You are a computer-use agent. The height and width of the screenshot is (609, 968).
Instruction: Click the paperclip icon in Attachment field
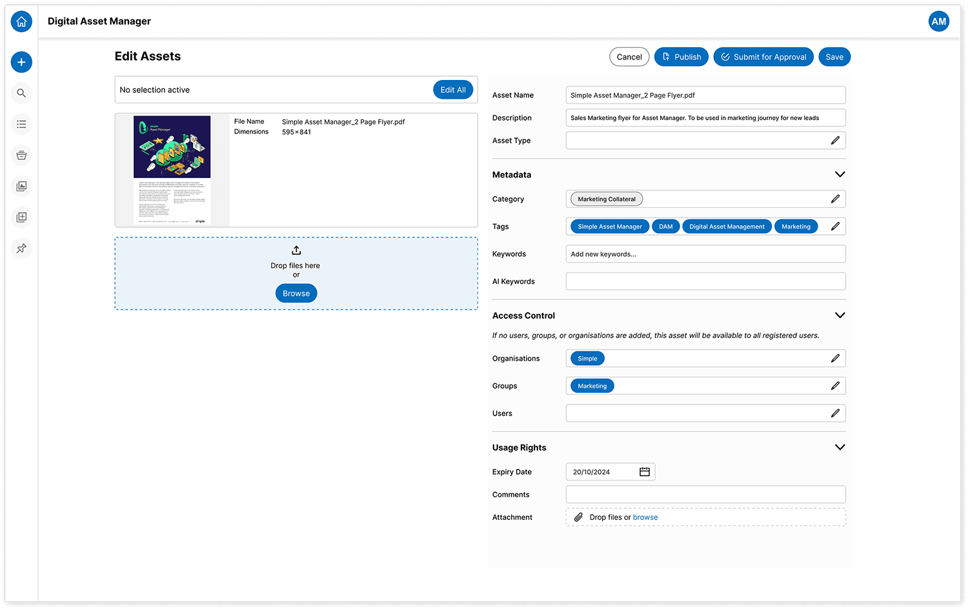coord(578,517)
